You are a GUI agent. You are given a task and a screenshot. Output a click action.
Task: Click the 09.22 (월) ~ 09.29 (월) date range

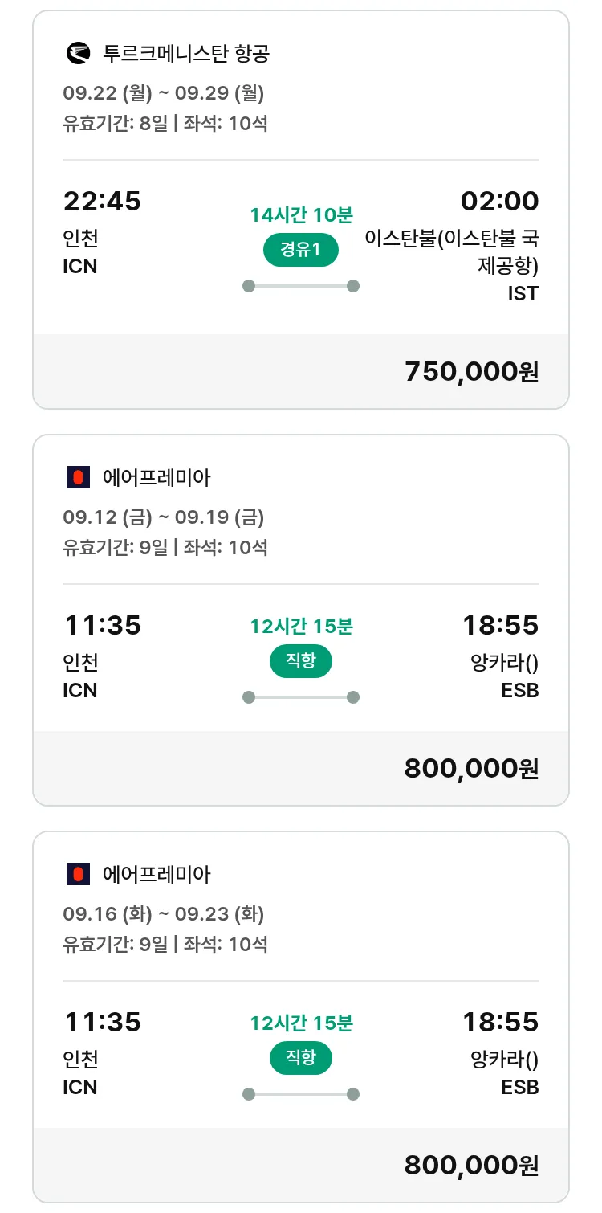[x=164, y=93]
